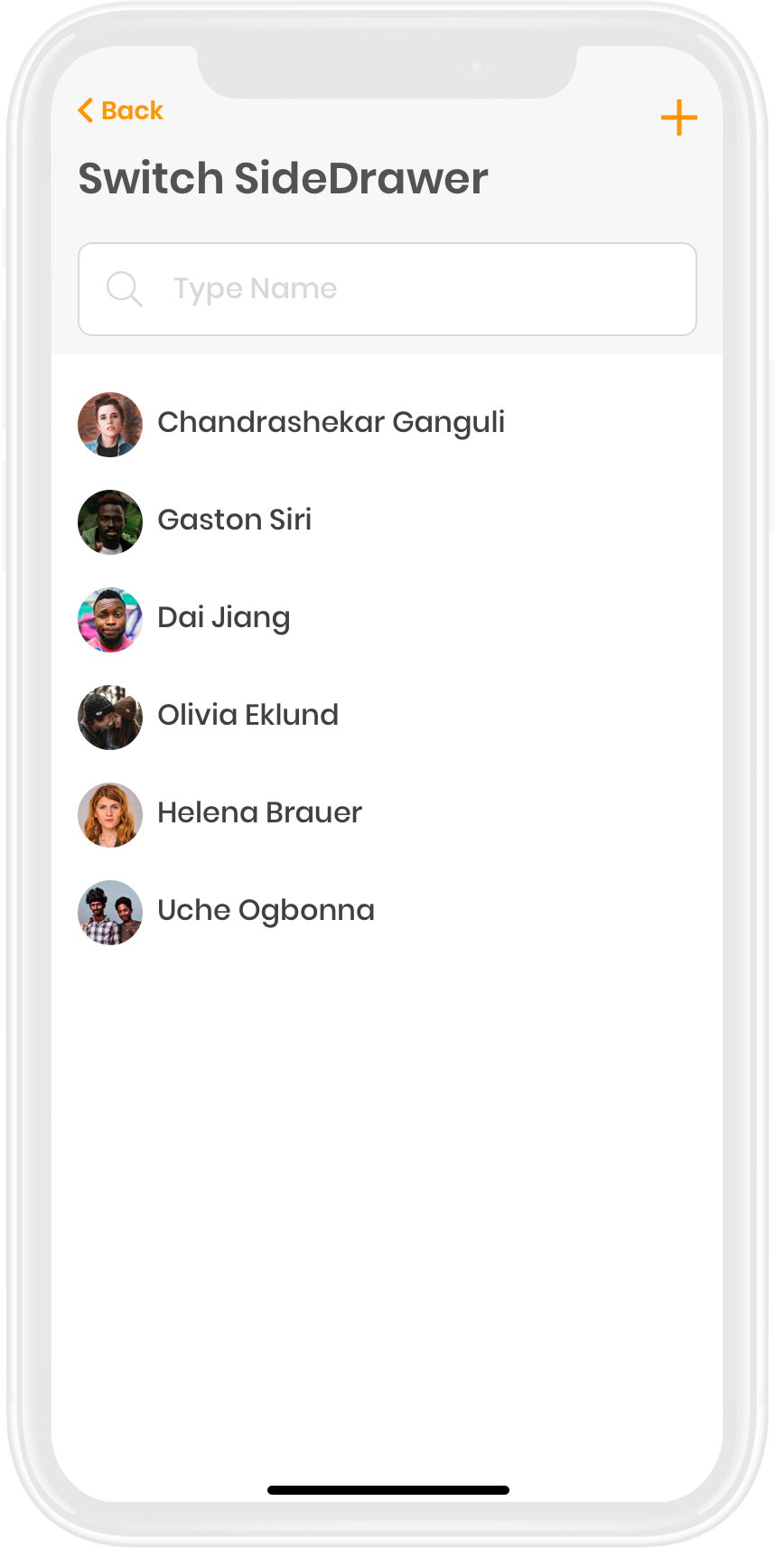Select the name Olivia Eklund

(248, 715)
